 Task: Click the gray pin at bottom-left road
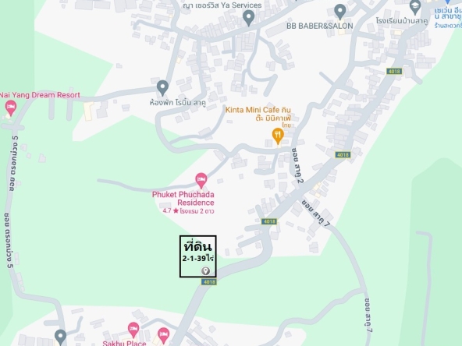click(x=60, y=337)
